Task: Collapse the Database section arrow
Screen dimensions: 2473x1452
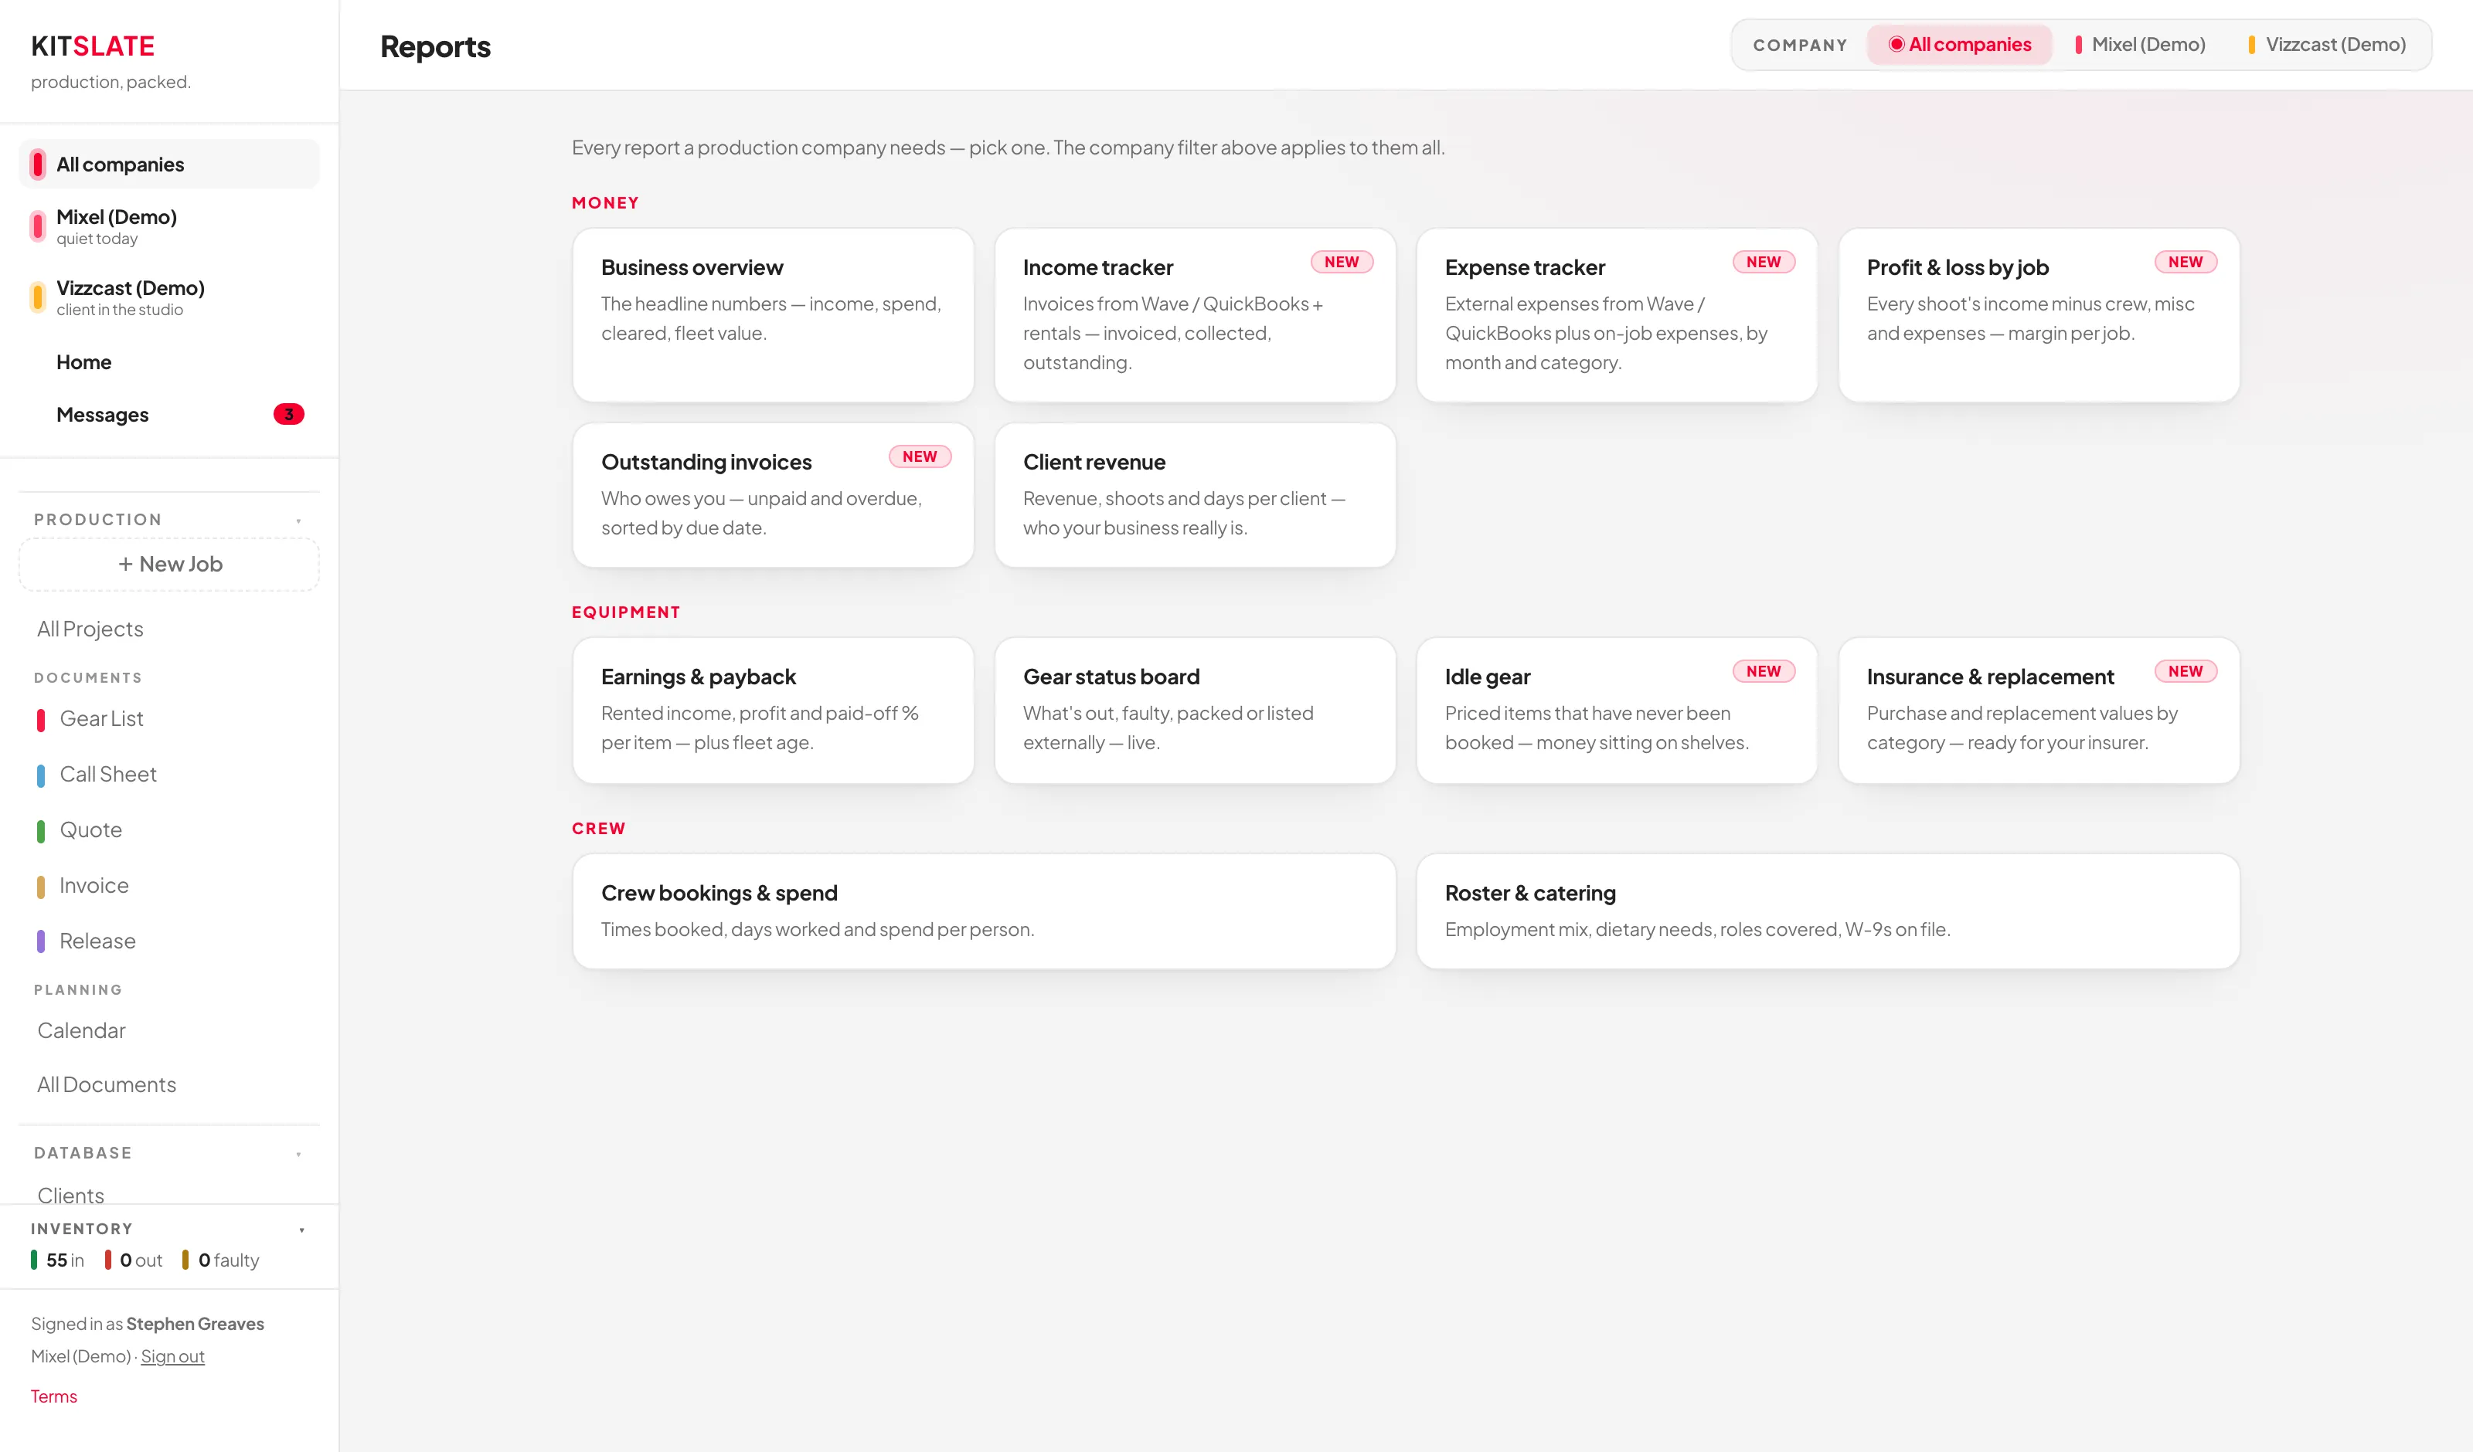Action: [x=298, y=1154]
